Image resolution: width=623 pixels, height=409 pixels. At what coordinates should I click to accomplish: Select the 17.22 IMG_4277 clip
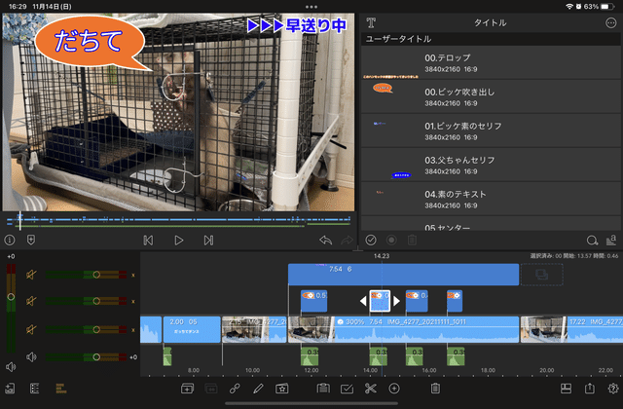tap(571, 329)
